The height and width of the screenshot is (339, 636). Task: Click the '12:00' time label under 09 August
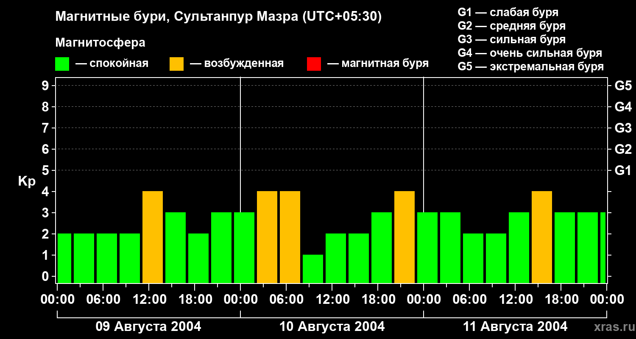coord(149,300)
